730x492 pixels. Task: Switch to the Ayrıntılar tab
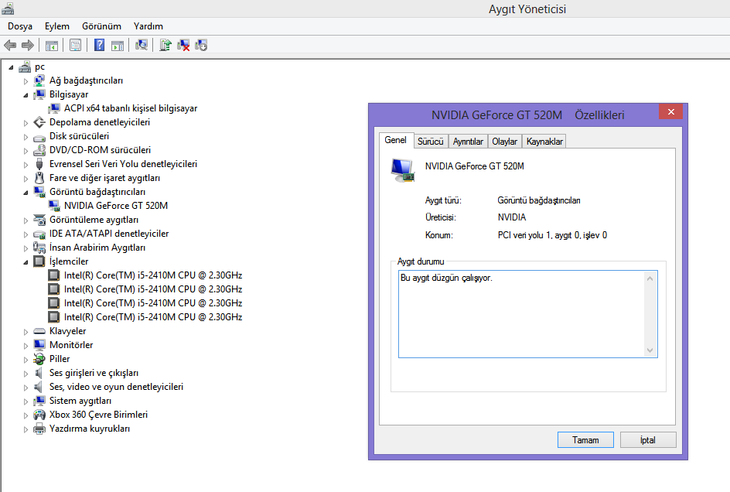click(x=468, y=141)
